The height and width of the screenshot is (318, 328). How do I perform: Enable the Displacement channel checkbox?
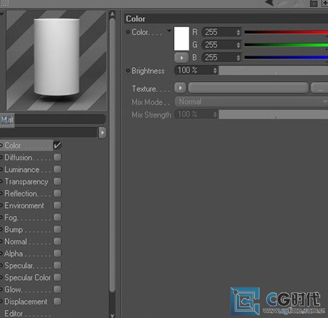pos(57,301)
